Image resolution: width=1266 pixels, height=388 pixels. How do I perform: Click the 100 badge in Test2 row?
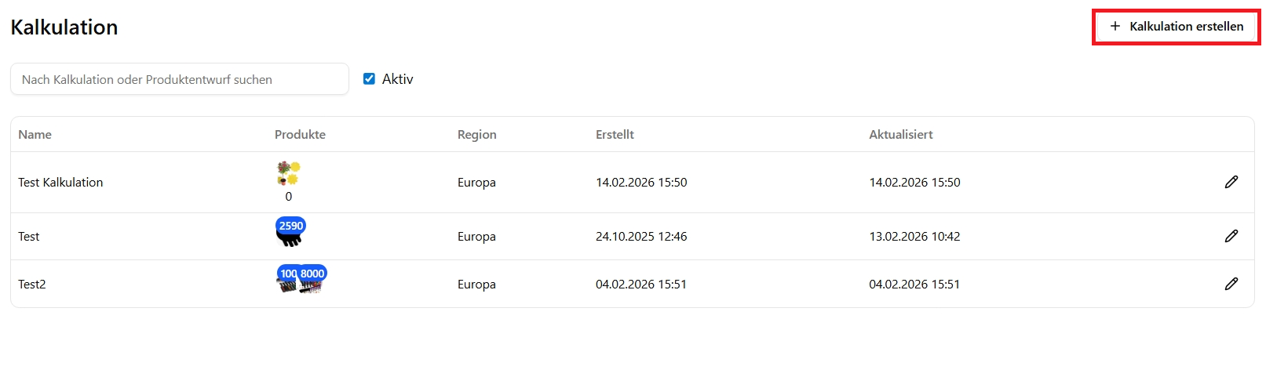[x=287, y=274]
